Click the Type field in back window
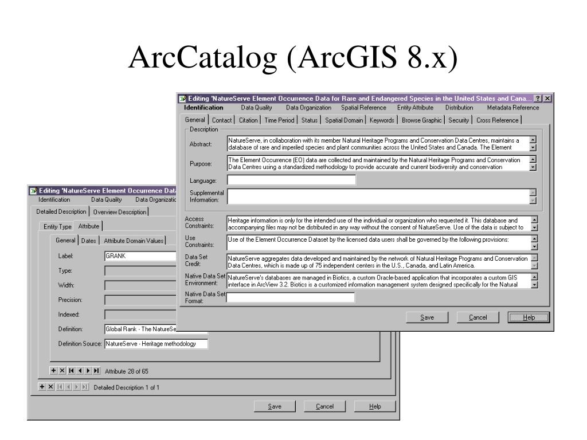Screen dimensions: 587x440 point(140,270)
